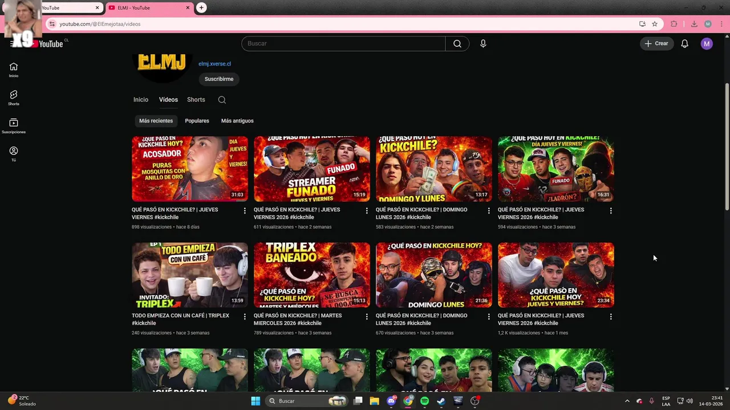Open Shorts in the left sidebar

tap(14, 97)
